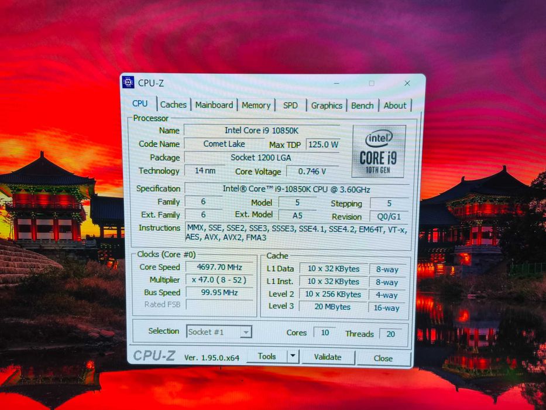Click the Tools button

pos(267,356)
